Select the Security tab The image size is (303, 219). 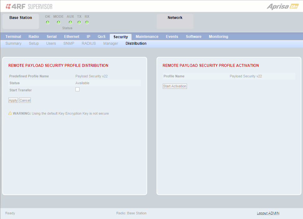coord(121,37)
